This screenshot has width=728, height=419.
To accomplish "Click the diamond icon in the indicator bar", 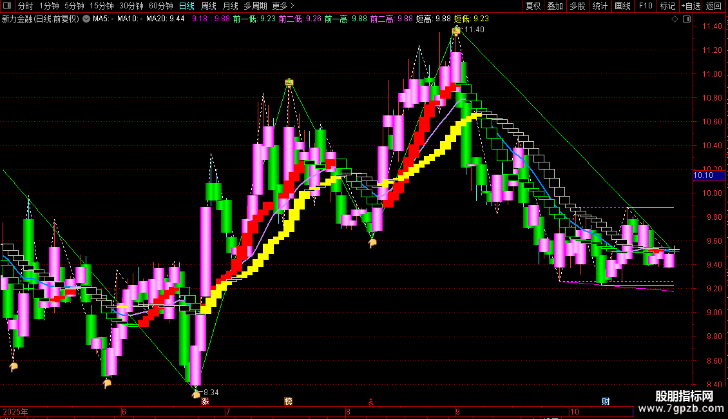I will [x=675, y=19].
